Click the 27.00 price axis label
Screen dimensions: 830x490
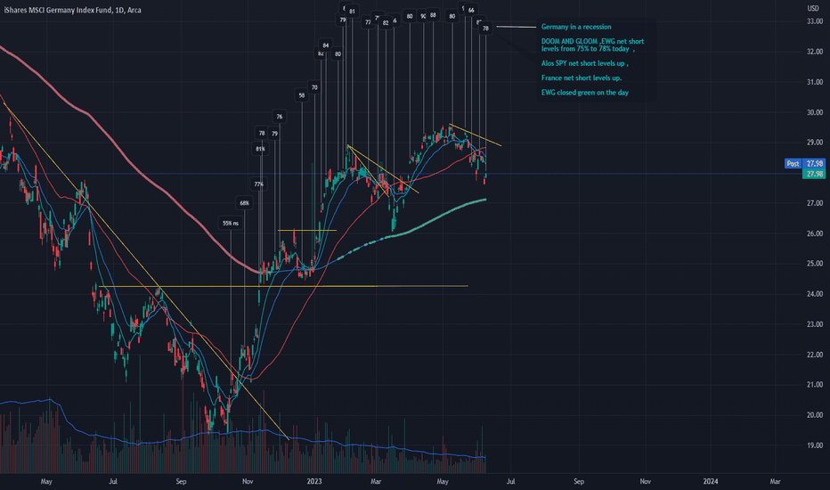(x=815, y=203)
